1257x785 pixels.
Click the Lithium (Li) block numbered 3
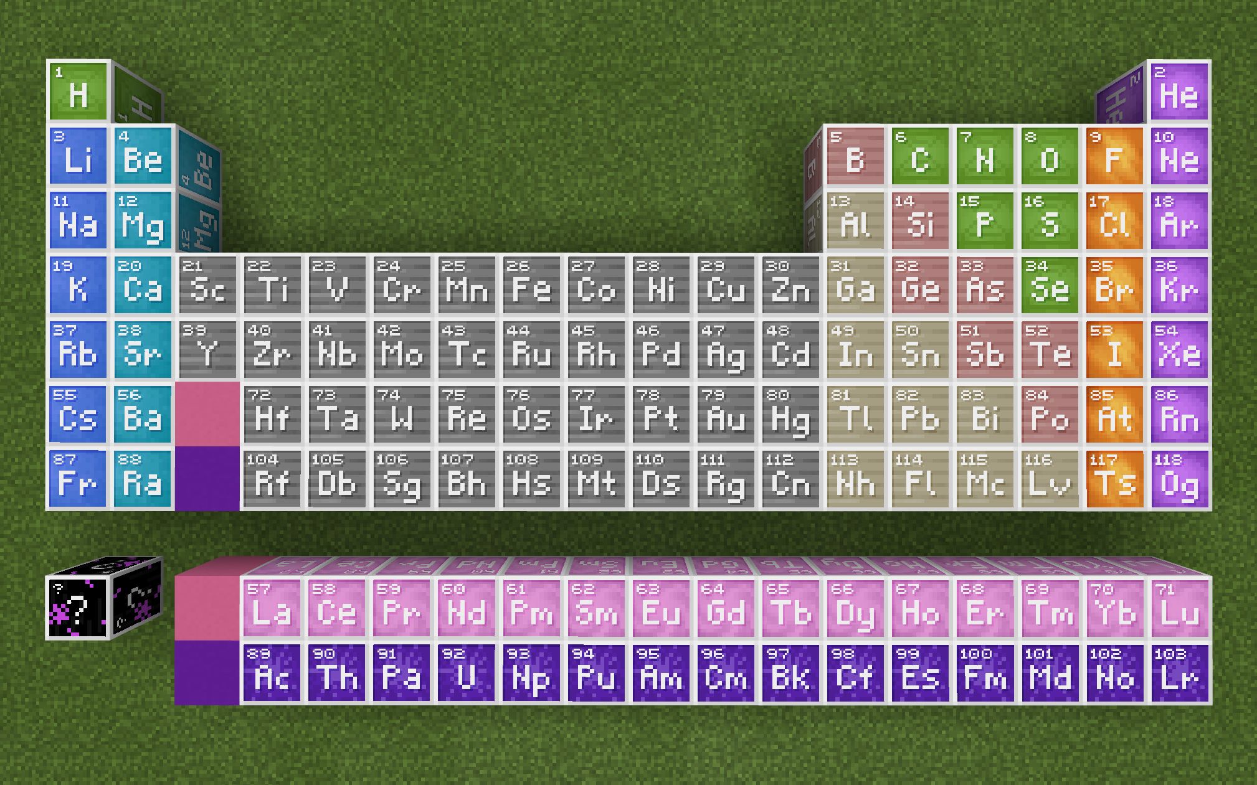[78, 156]
